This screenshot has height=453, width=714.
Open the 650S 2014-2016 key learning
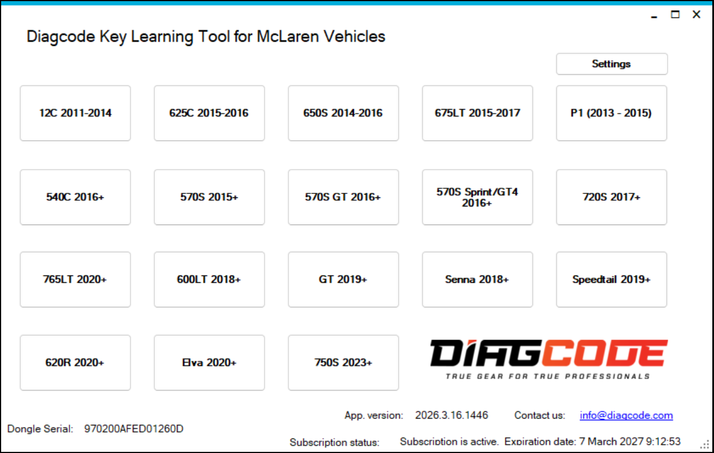pyautogui.click(x=343, y=113)
